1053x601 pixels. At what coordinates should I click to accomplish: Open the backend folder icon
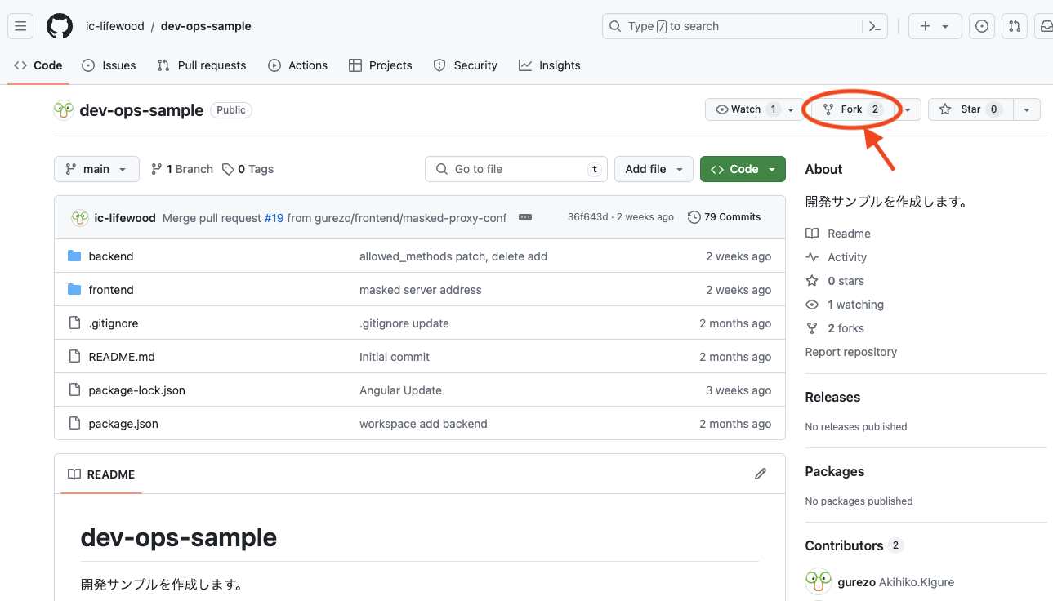pyautogui.click(x=74, y=256)
